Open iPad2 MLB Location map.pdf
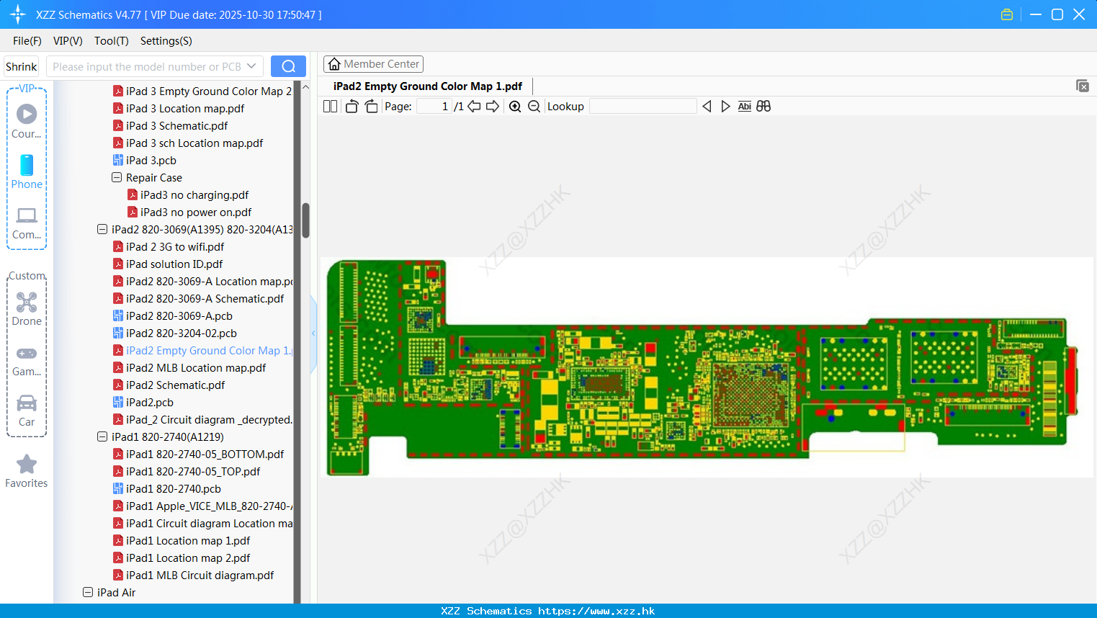 coord(189,368)
